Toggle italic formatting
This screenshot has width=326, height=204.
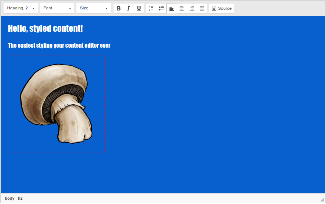click(x=128, y=8)
